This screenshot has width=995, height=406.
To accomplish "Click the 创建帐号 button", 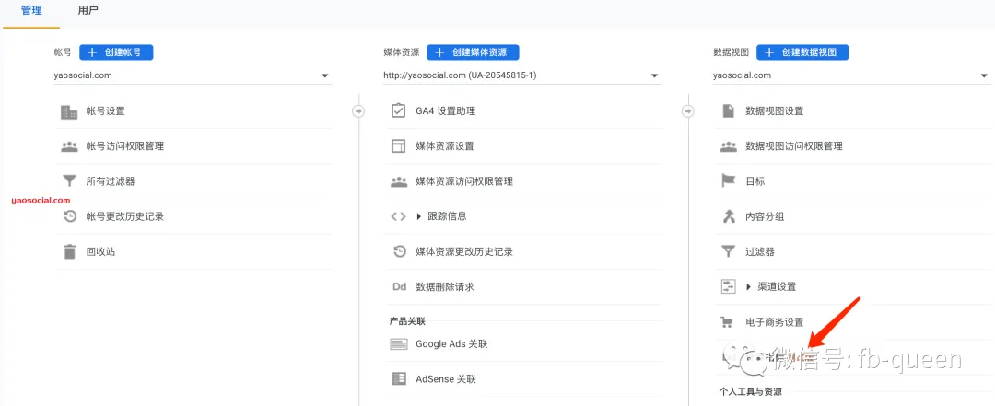I will pos(116,52).
